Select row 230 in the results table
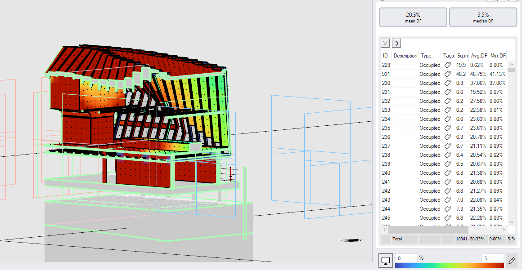 (423, 83)
